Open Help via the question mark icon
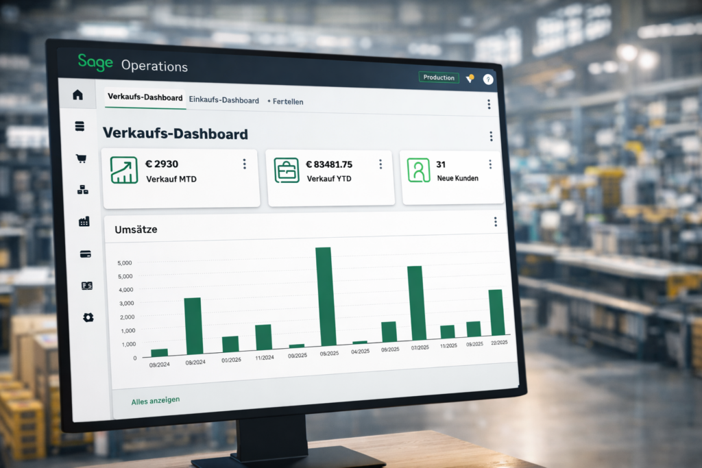The width and height of the screenshot is (702, 468). pyautogui.click(x=488, y=79)
